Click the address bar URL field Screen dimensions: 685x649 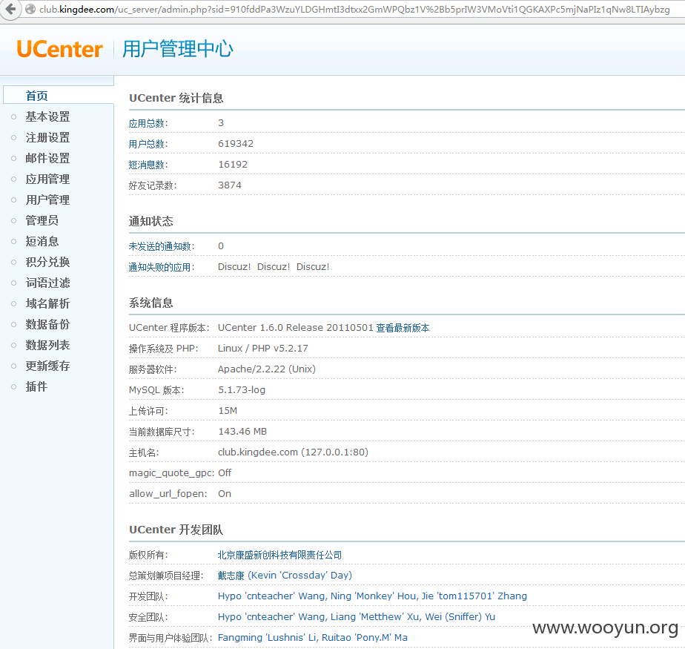coord(354,9)
